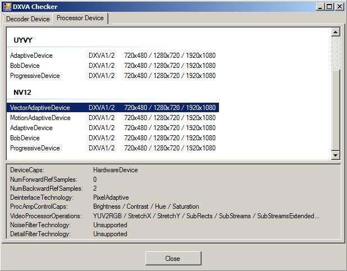347x271 pixels.
Task: Click the VideoProcessorOperations value text
Action: (x=206, y=216)
